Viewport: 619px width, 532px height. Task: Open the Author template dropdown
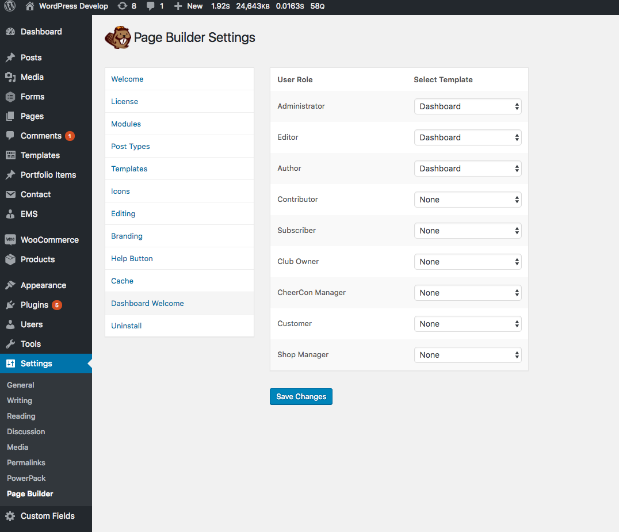[x=468, y=169]
